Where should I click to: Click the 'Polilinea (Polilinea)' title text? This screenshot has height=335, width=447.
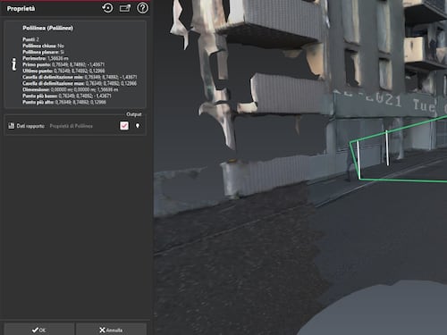pyautogui.click(x=47, y=28)
